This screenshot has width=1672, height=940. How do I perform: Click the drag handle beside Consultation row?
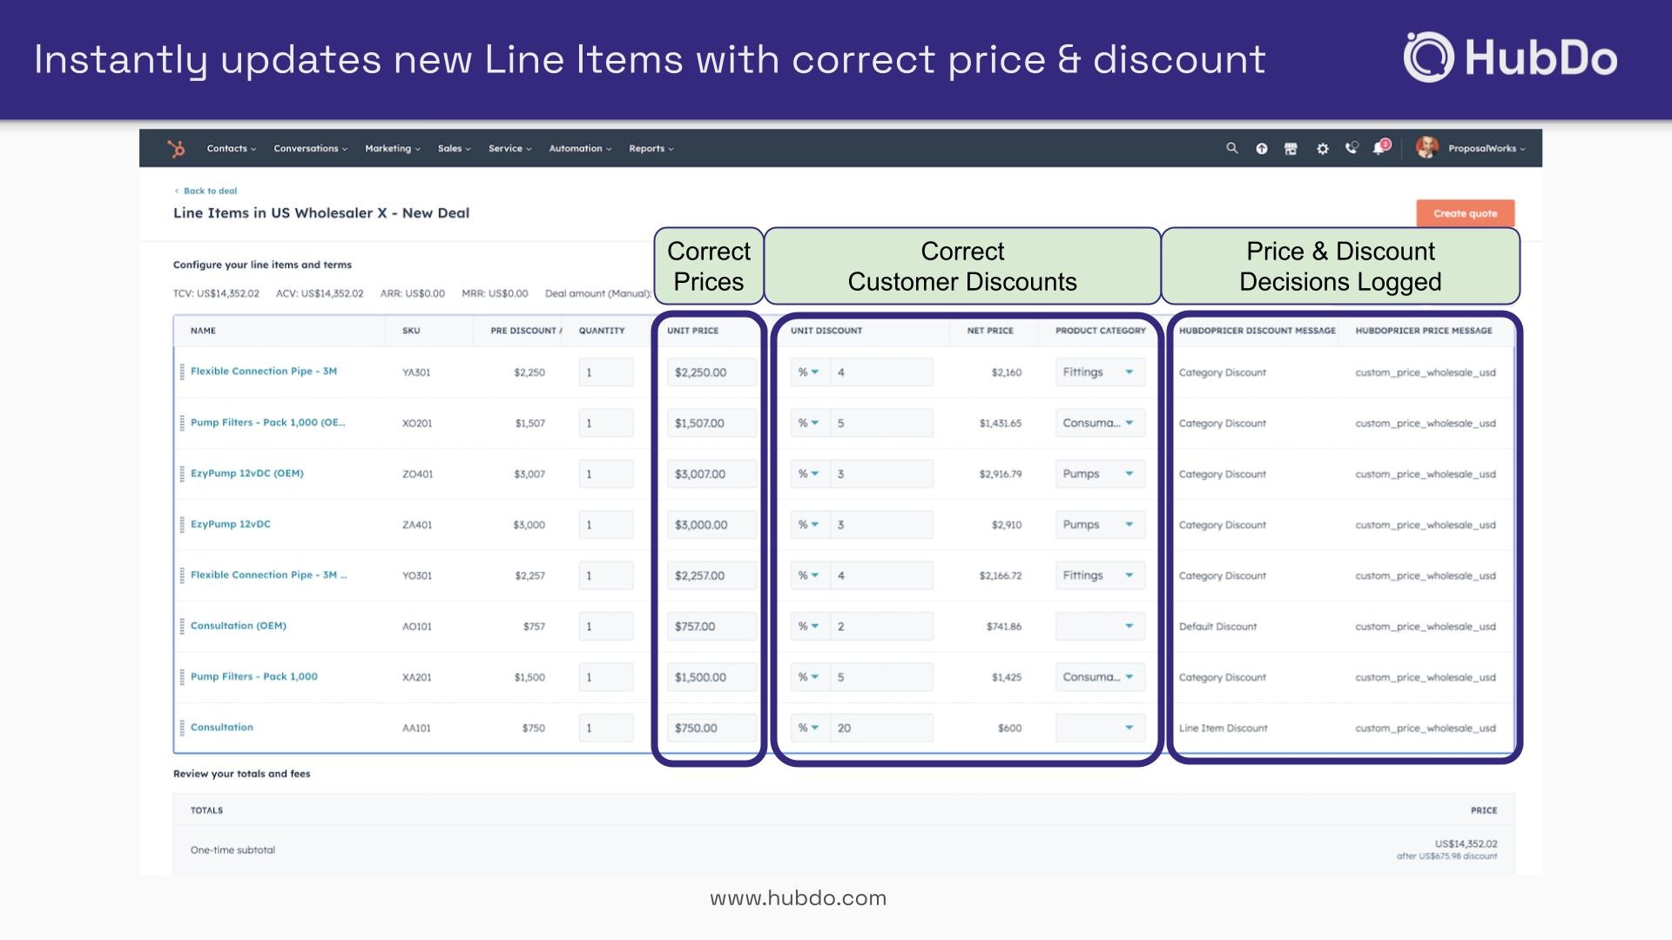182,728
